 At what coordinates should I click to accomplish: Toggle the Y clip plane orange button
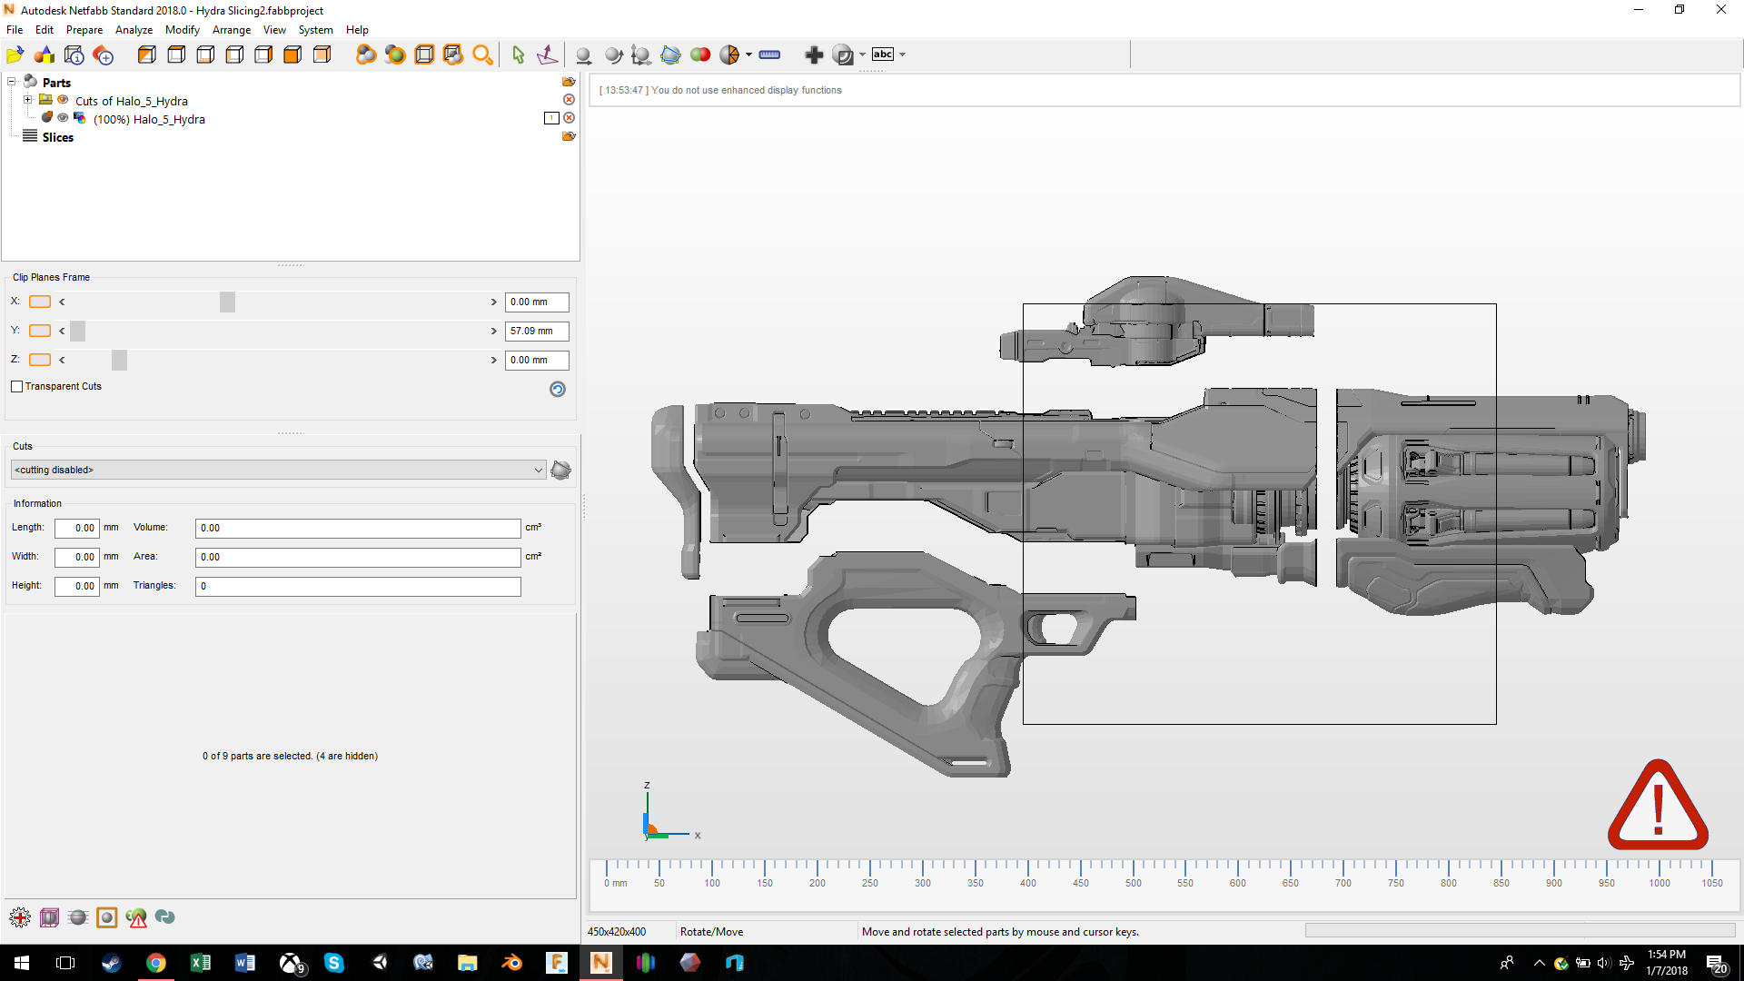tap(40, 331)
